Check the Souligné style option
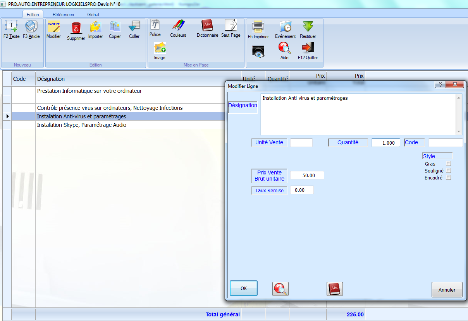This screenshot has height=321, width=468. pyautogui.click(x=448, y=171)
